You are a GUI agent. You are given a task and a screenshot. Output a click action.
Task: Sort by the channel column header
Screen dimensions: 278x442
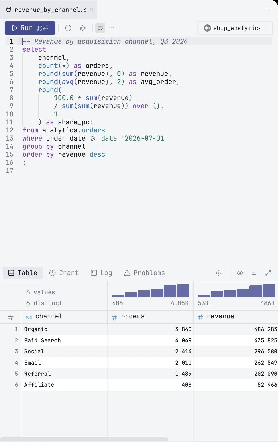click(x=65, y=317)
